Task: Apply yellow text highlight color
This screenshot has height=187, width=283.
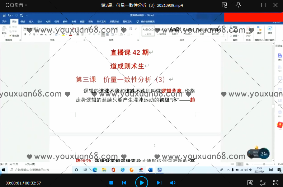Action: click(63, 34)
